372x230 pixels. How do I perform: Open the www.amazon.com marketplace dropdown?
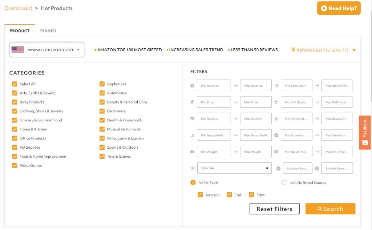(47, 50)
